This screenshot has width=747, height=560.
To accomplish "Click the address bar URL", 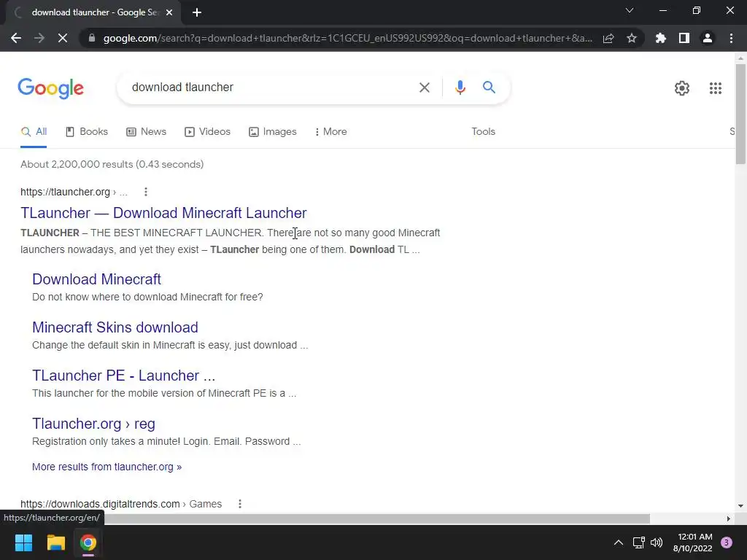I will tap(348, 38).
